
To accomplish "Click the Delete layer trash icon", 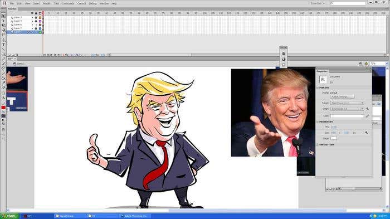I will point(16,55).
